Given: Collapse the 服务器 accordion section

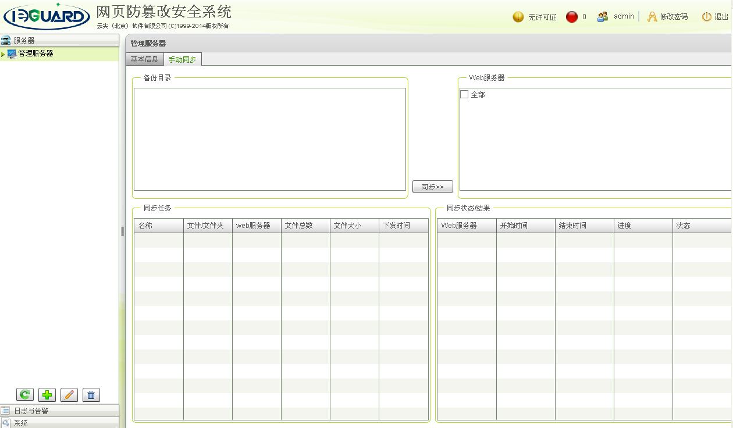Looking at the screenshot, I should [59, 40].
